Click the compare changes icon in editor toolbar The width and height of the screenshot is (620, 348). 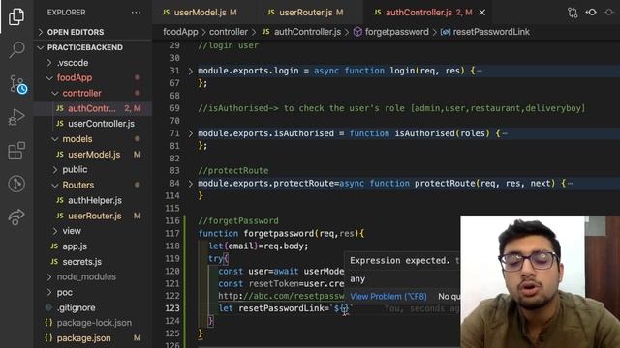coord(573,13)
